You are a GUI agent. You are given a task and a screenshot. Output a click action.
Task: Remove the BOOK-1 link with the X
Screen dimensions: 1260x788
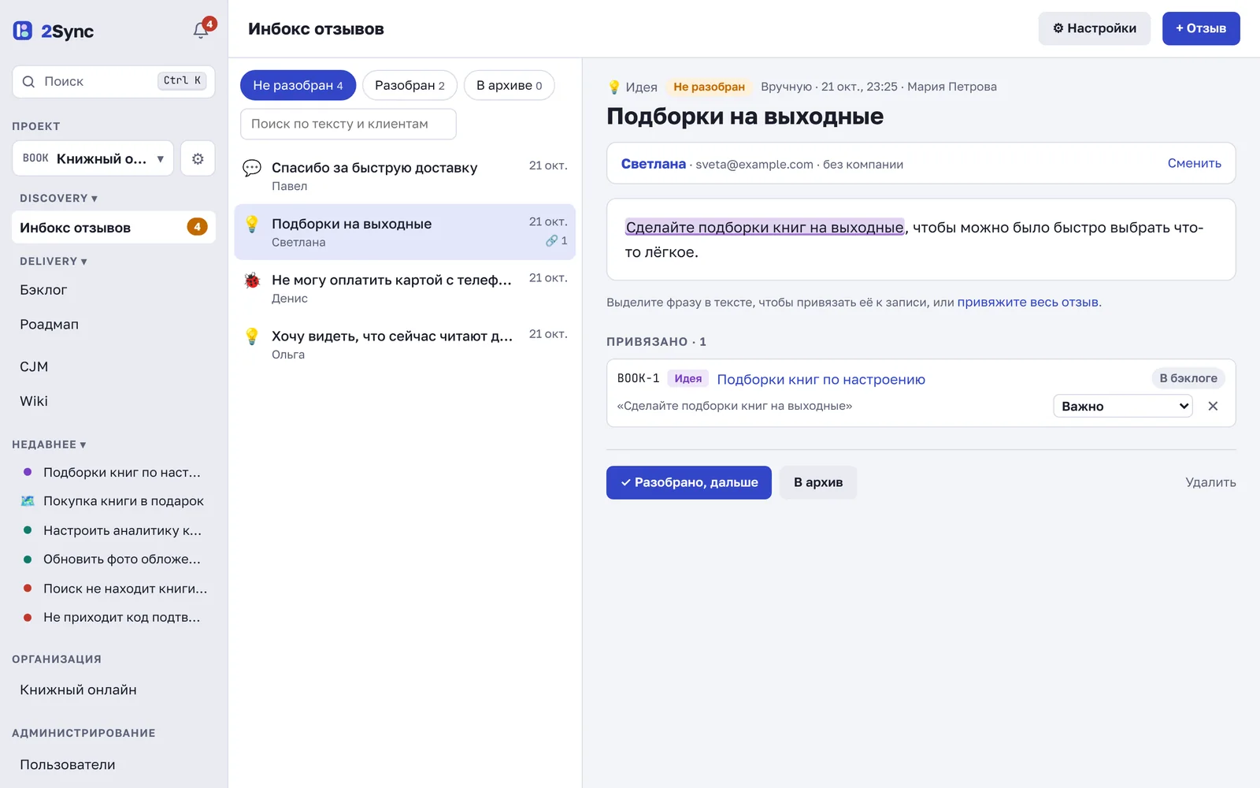point(1213,406)
